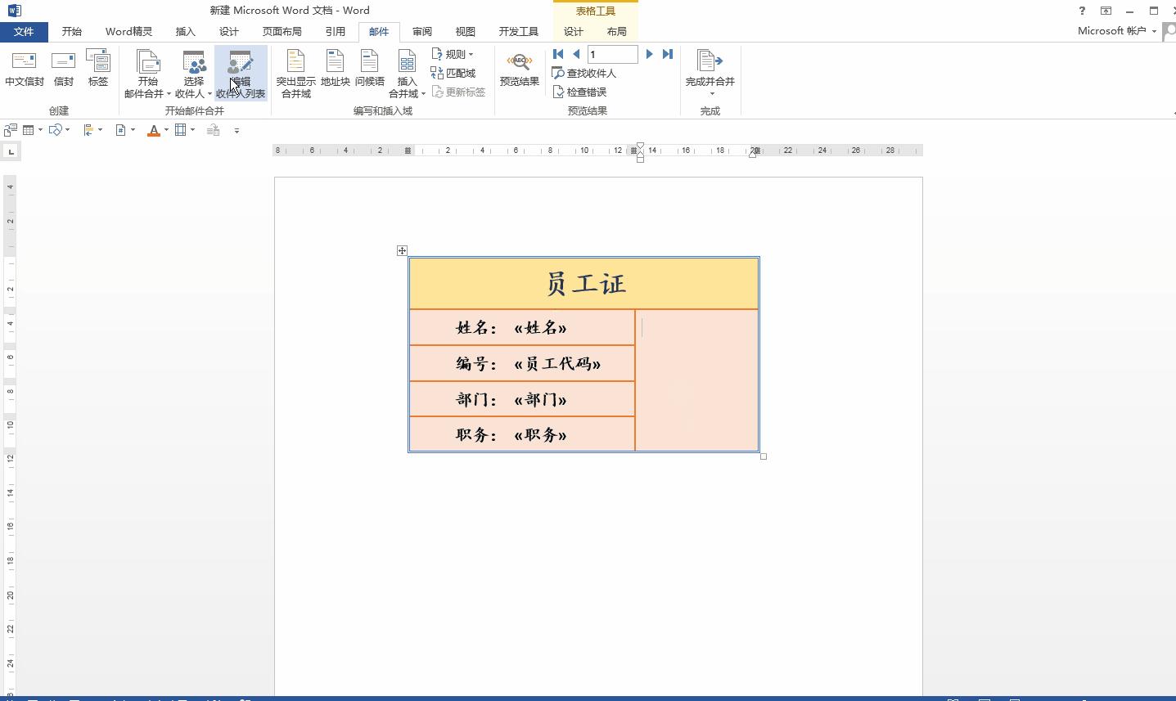Switch to the 邮件 ribbon tab
Viewport: 1176px width, 701px height.
click(378, 31)
